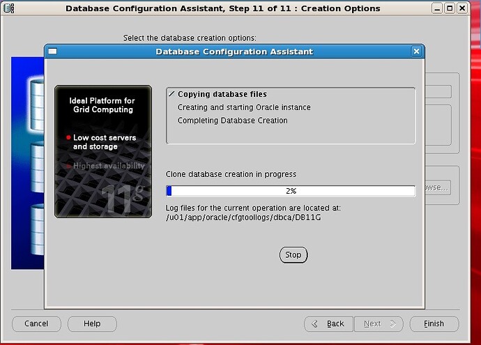Viewport: 481px width, 345px height.
Task: Click the partly hidden Browse button
Action: coord(438,187)
